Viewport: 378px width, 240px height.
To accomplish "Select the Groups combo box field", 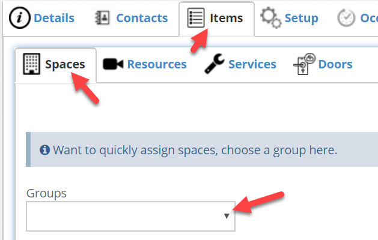I will coord(130,217).
